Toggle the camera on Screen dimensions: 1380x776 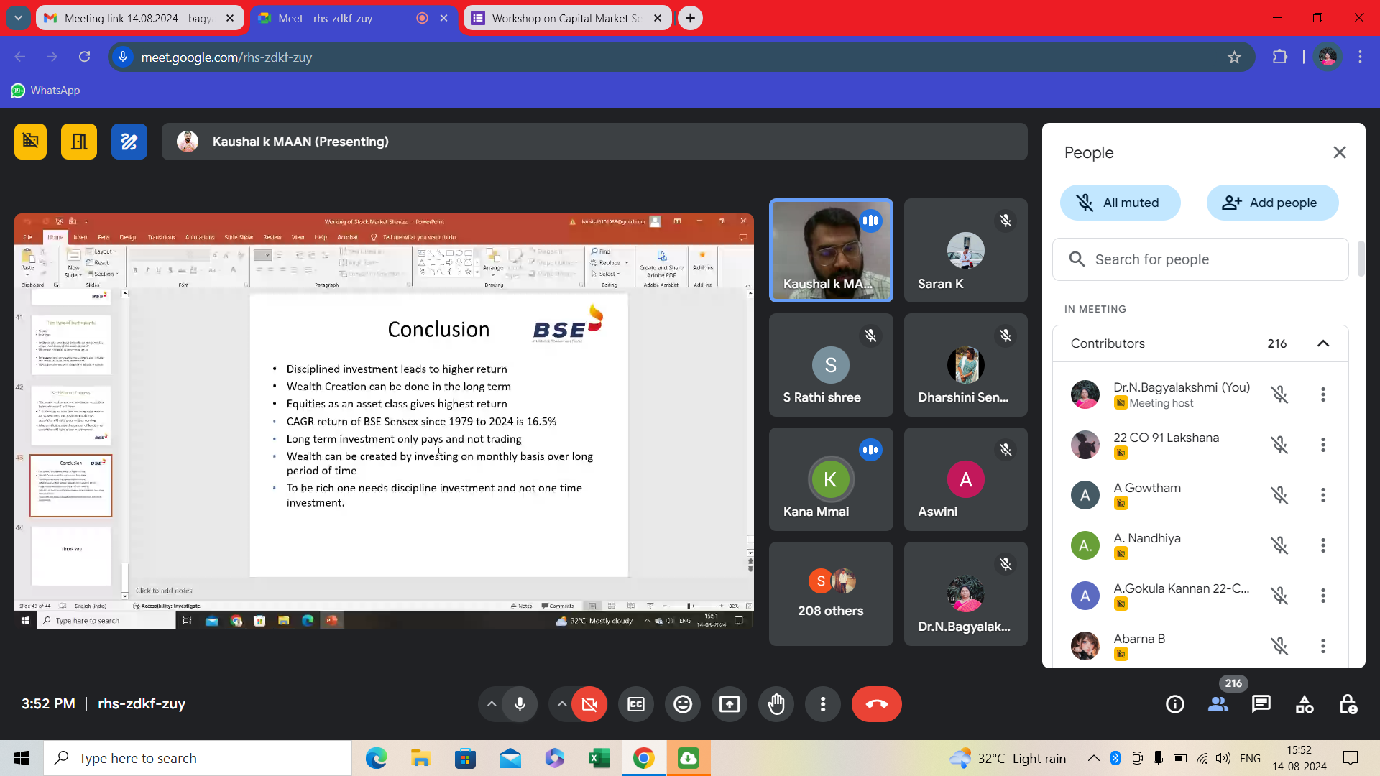[589, 704]
